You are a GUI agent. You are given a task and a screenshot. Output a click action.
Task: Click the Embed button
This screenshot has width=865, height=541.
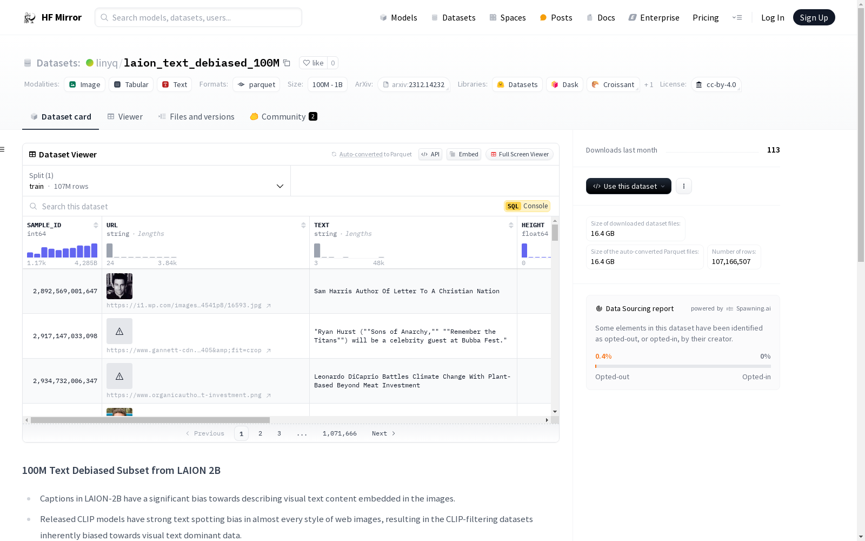tap(464, 155)
